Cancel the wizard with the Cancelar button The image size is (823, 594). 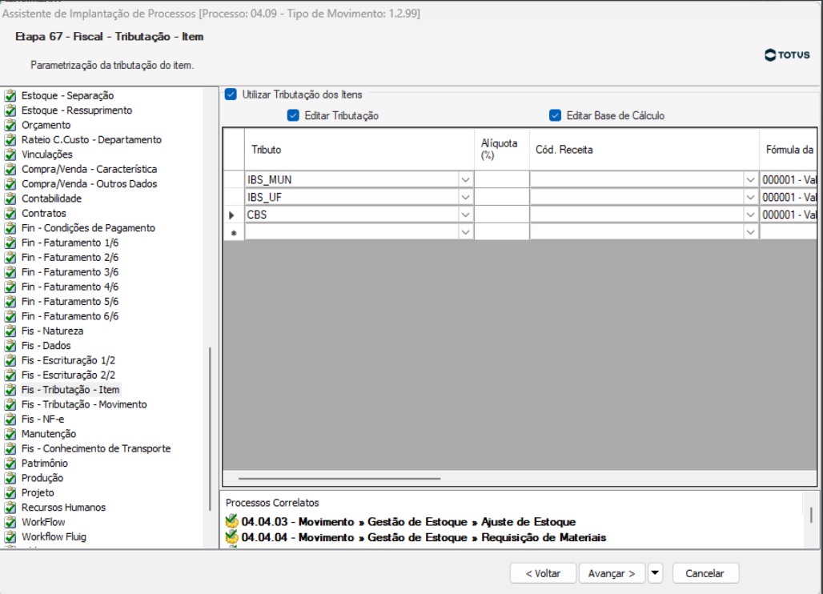coord(705,573)
